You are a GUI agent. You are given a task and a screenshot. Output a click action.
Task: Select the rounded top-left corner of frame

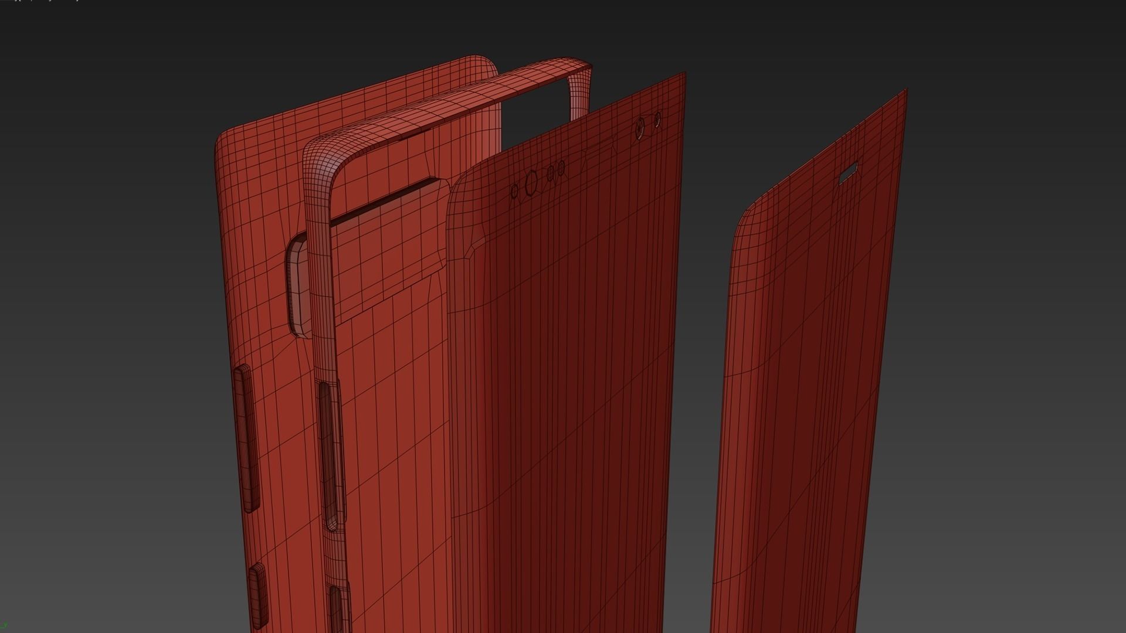click(x=320, y=155)
